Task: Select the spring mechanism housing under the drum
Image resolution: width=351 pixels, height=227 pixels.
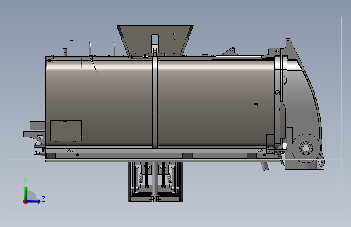Action: [155, 182]
